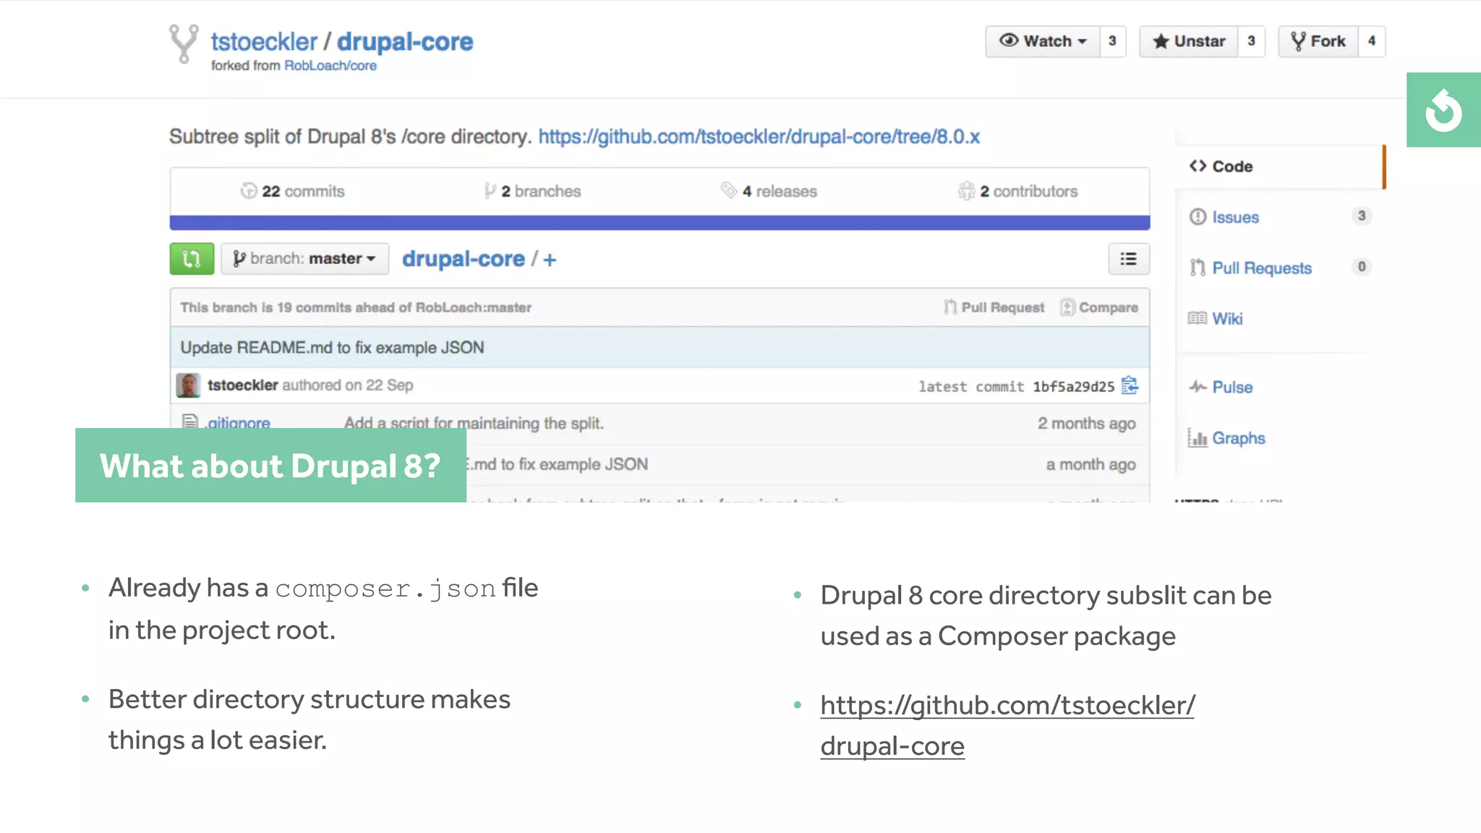Open 'Add a script for maintaining the split' commit
The height and width of the screenshot is (833, 1481).
(474, 423)
